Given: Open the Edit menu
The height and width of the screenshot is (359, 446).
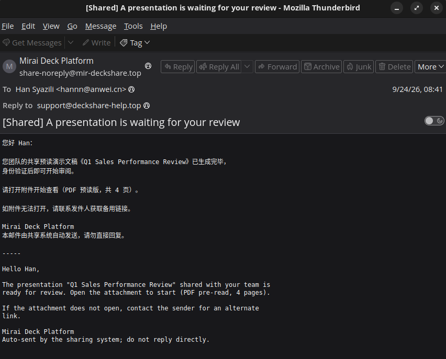Looking at the screenshot, I should [28, 26].
